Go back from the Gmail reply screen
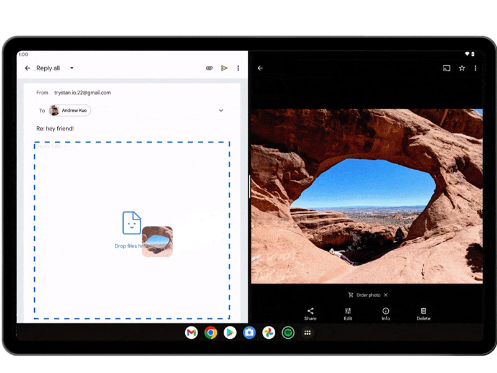Screen dimensions: 497x373 click(x=27, y=68)
